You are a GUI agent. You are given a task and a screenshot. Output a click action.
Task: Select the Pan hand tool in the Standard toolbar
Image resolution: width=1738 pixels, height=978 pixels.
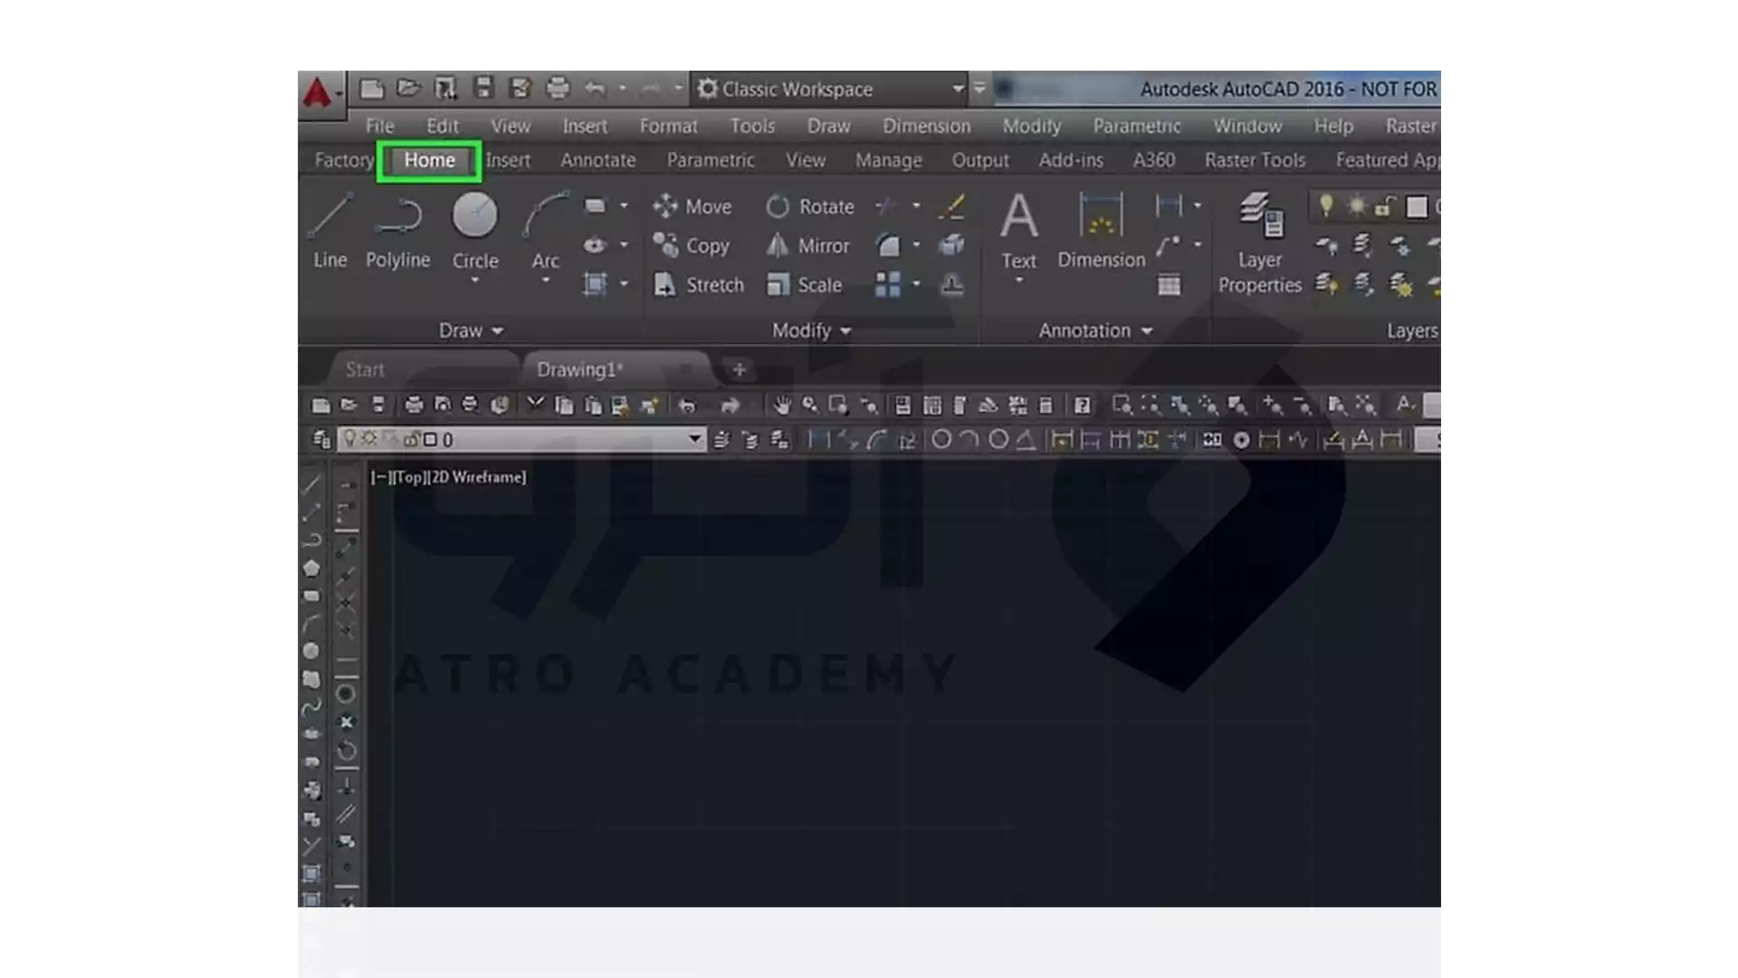click(782, 405)
